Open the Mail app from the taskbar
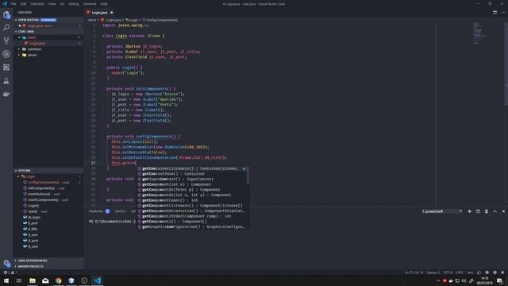This screenshot has height=286, width=508. [x=45, y=280]
